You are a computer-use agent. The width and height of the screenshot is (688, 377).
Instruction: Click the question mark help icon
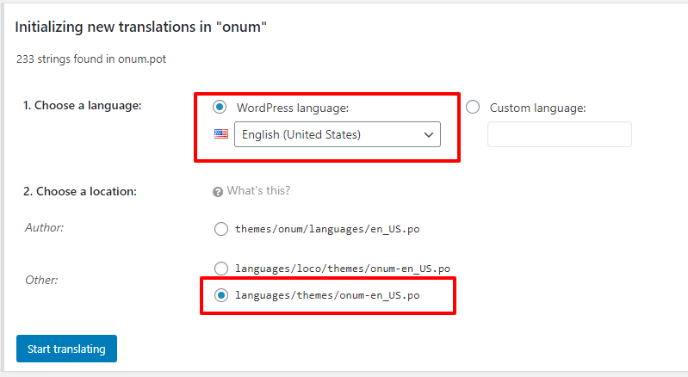(218, 191)
